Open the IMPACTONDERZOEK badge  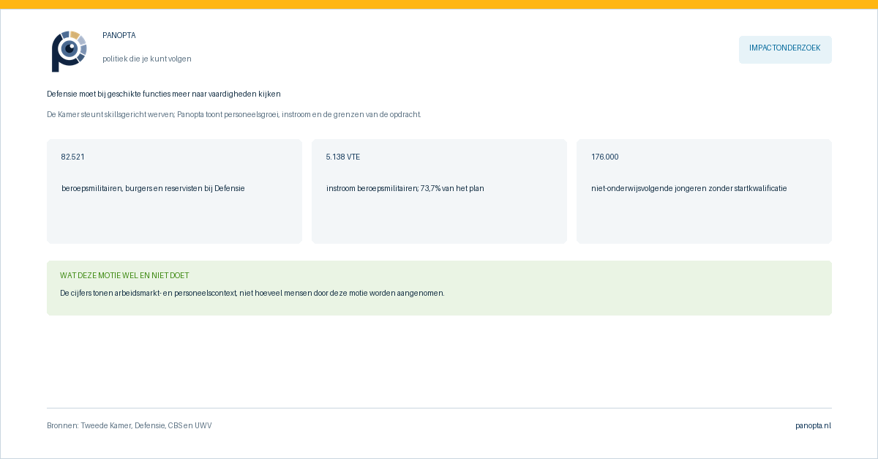click(785, 49)
